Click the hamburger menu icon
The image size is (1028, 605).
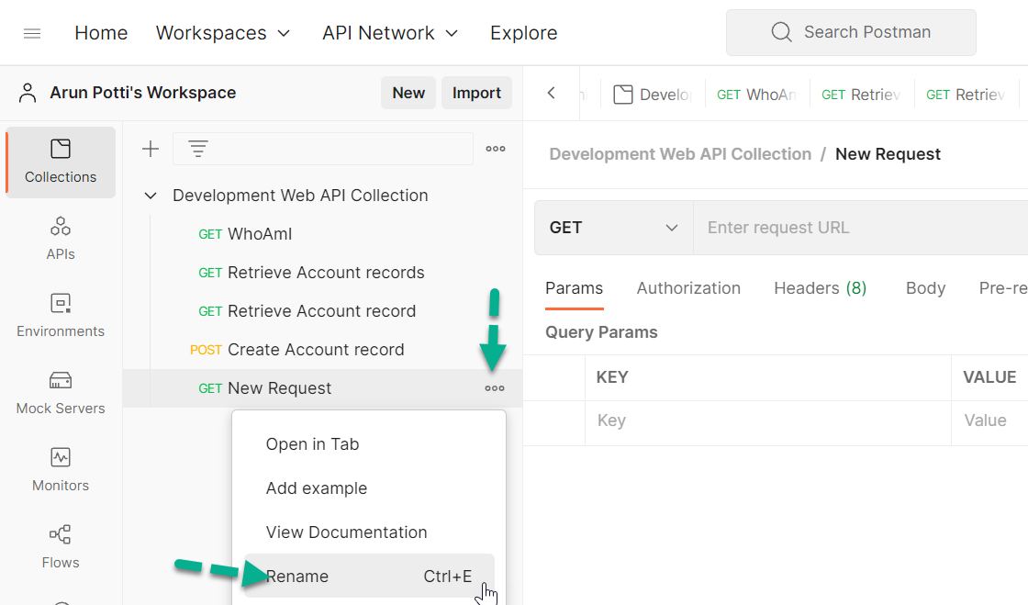point(31,32)
